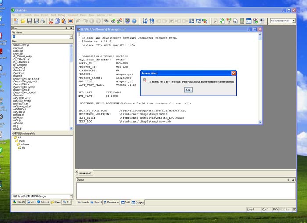The height and width of the screenshot is (223, 307).
Task: Switch to the References tab
Action: point(111,202)
